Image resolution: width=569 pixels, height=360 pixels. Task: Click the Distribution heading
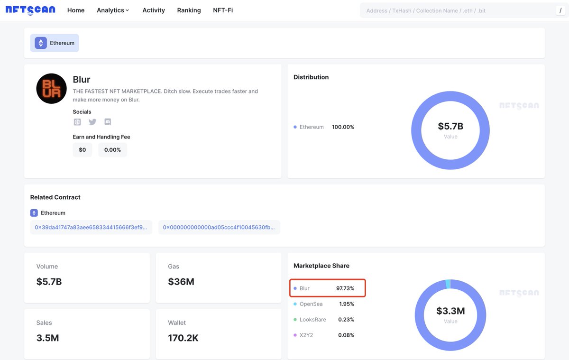click(x=311, y=77)
